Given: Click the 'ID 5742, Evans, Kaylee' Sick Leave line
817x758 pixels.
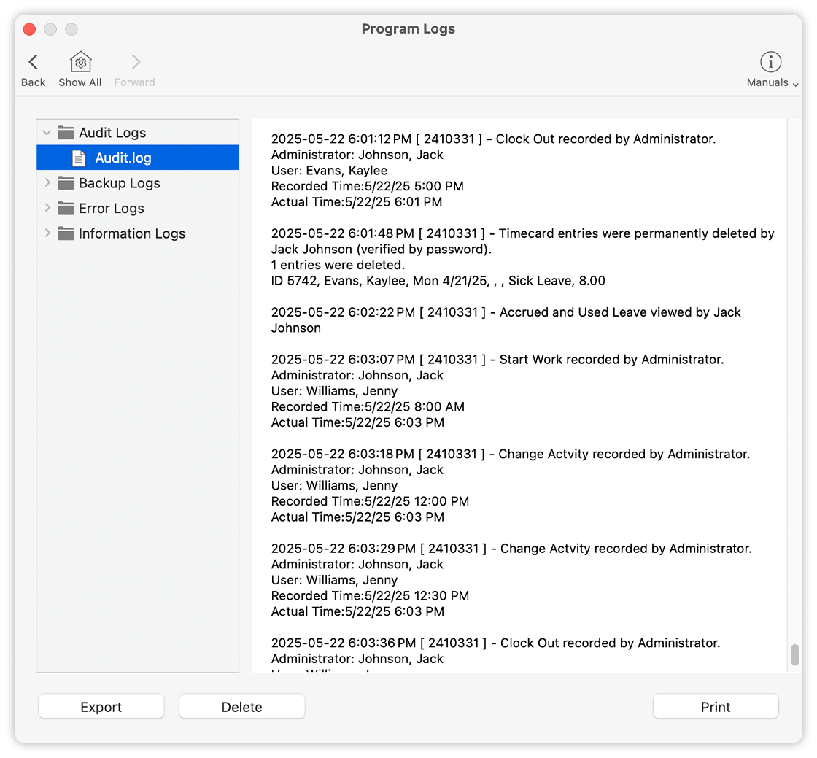Looking at the screenshot, I should tap(438, 281).
